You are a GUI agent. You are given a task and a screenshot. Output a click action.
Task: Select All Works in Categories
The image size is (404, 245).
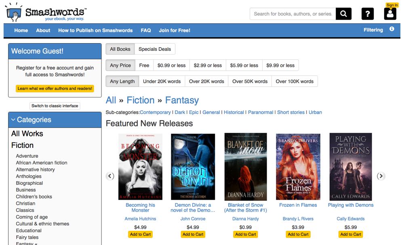[x=27, y=134]
